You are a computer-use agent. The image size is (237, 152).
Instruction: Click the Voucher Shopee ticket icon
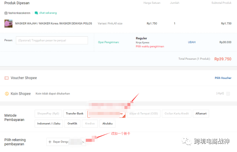[x=7, y=78]
